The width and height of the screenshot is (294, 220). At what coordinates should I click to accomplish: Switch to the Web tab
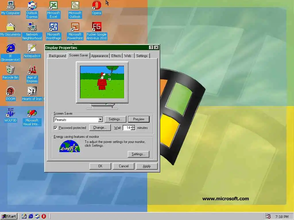tap(128, 56)
